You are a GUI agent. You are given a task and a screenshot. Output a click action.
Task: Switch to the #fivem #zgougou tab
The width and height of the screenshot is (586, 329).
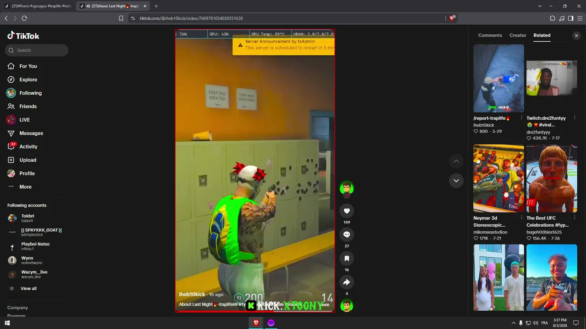[x=38, y=6]
